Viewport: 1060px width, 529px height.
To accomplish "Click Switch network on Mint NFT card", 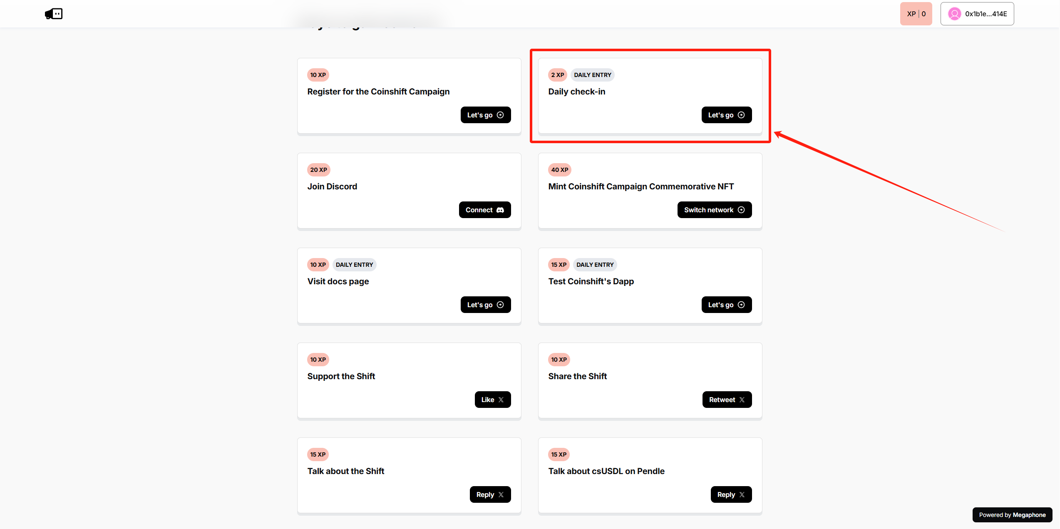I will point(715,210).
